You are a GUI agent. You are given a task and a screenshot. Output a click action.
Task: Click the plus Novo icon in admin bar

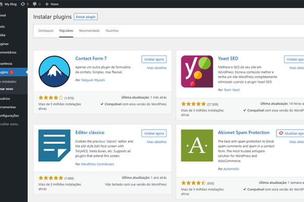click(x=47, y=4)
